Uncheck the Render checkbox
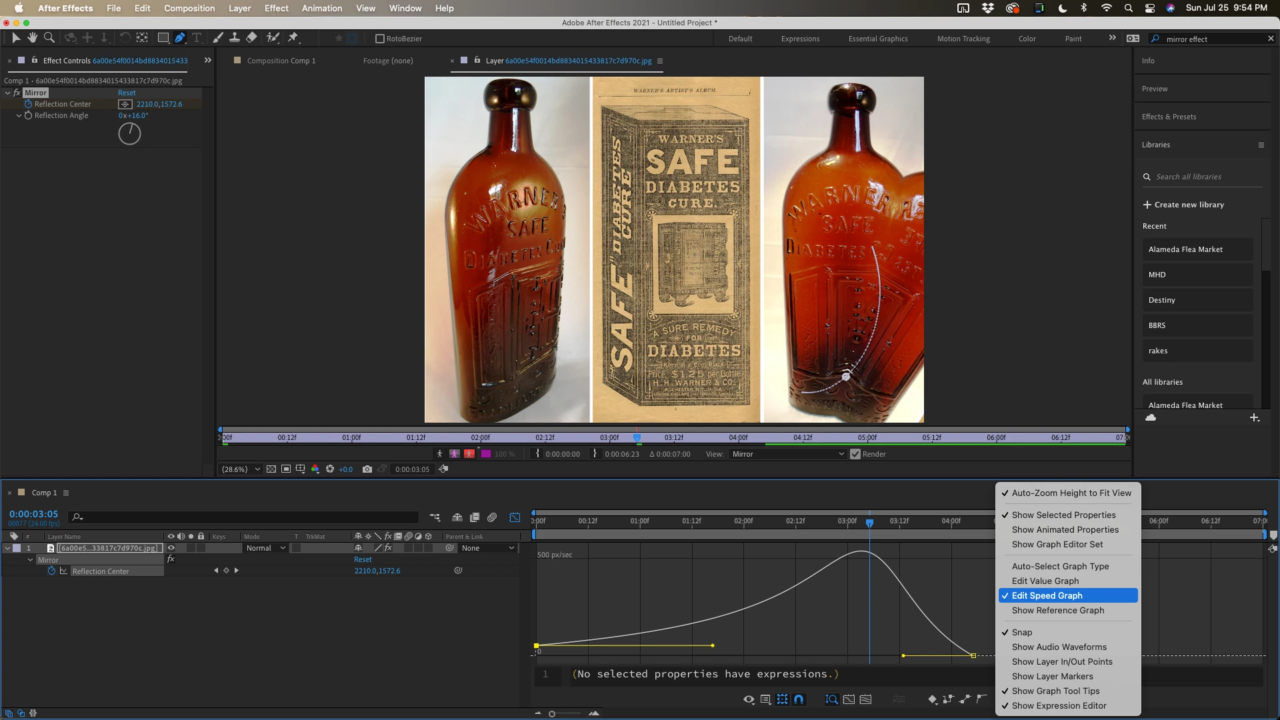 [855, 454]
